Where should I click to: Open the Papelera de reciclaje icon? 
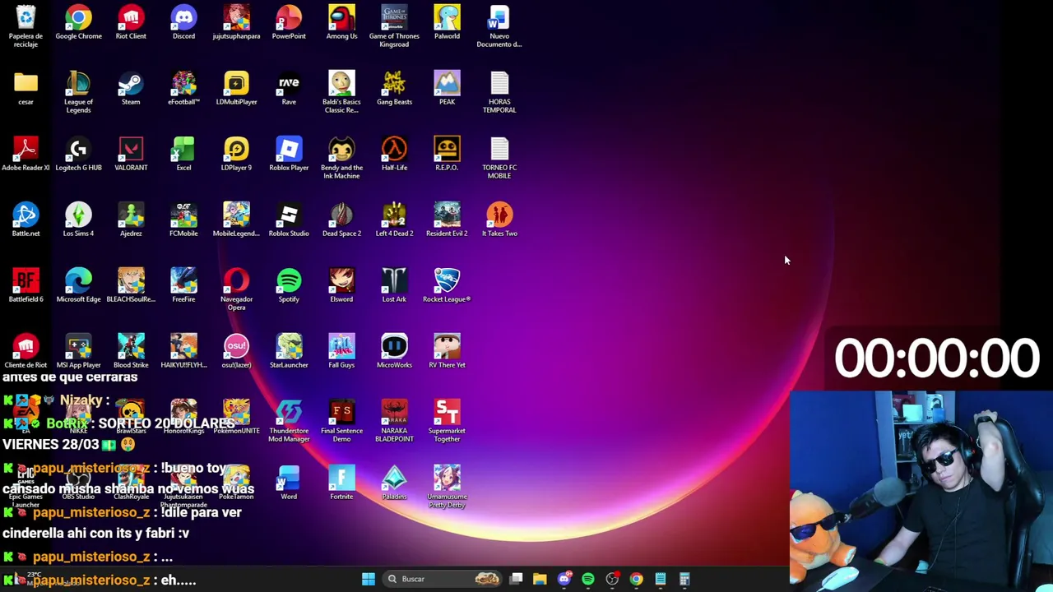(x=26, y=25)
